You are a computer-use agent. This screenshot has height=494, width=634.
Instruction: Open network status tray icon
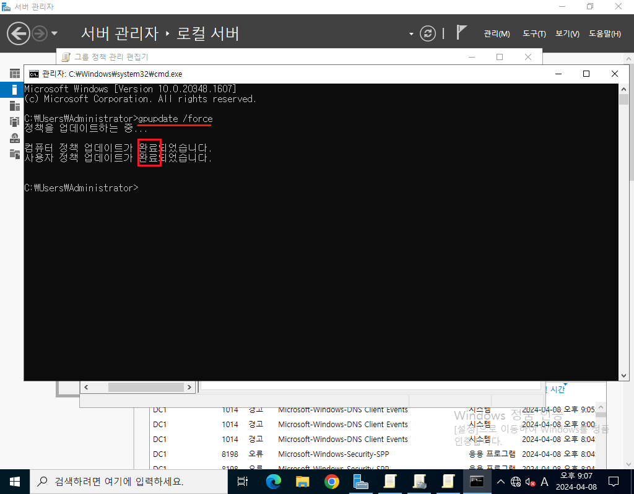516,482
